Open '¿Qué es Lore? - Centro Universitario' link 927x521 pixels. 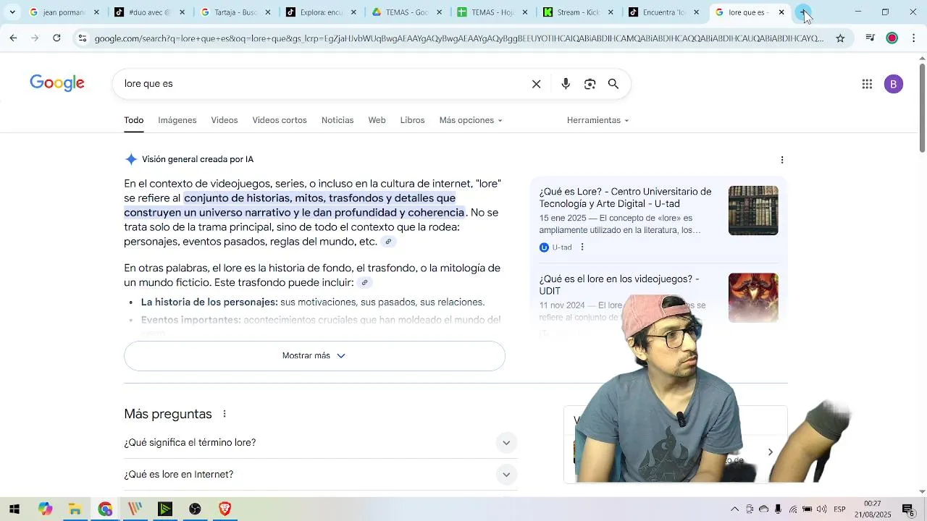coord(626,198)
